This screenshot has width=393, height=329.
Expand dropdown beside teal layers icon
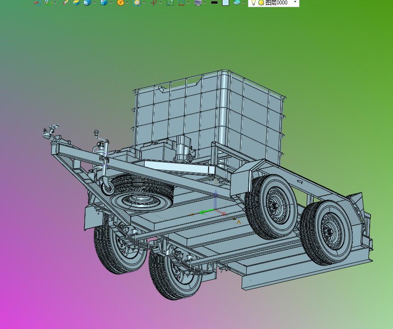coord(243,3)
